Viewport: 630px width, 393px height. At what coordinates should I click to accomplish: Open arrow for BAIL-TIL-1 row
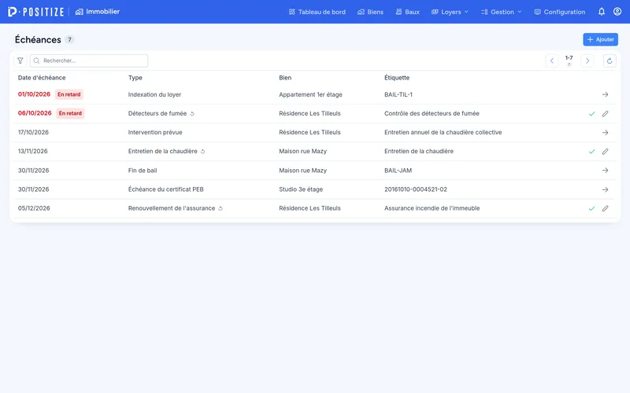coord(605,94)
